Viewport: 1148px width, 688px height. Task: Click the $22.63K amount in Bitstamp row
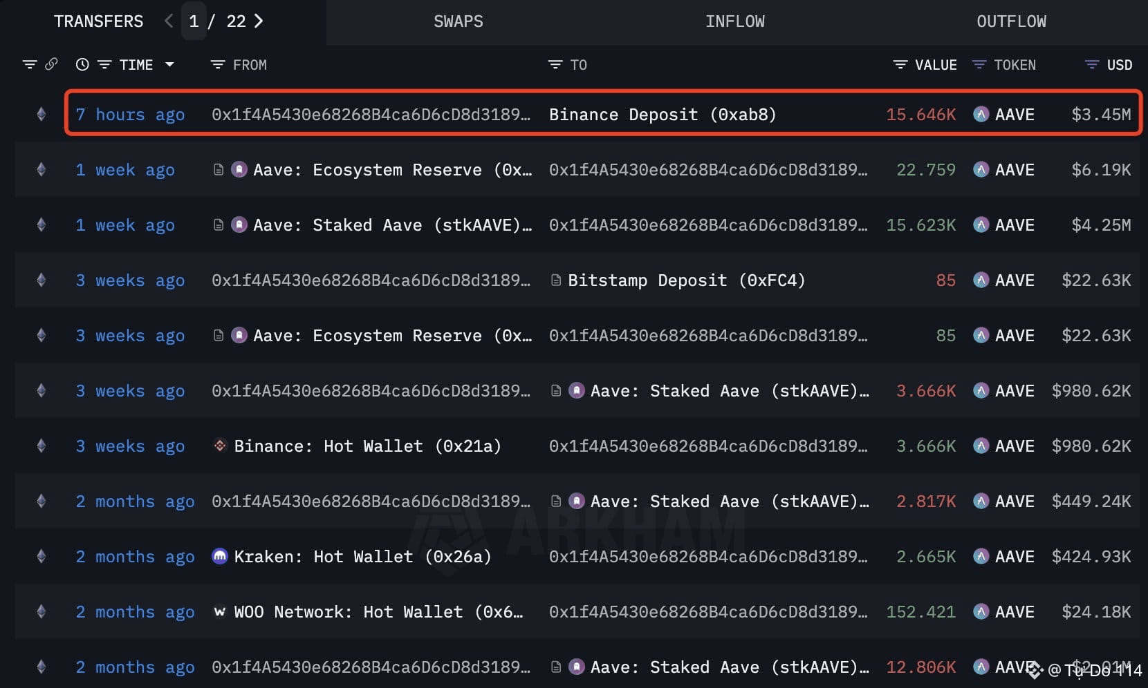tap(1096, 280)
